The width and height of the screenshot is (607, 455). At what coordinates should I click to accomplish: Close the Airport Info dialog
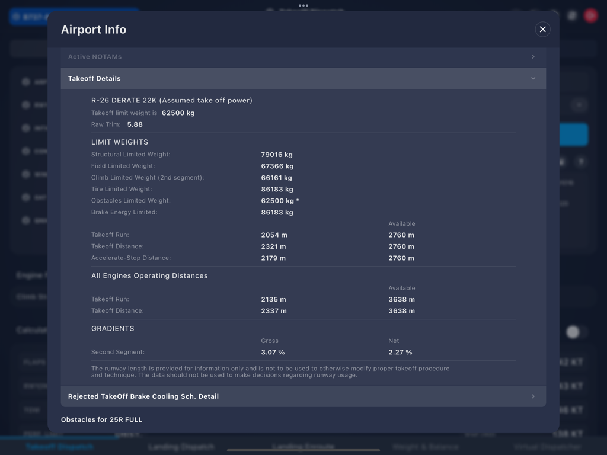[x=542, y=29]
